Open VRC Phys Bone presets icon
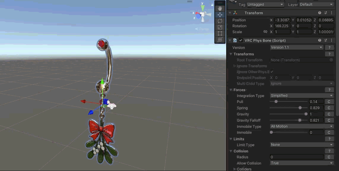Viewport: 339px width, 171px height. [326, 41]
